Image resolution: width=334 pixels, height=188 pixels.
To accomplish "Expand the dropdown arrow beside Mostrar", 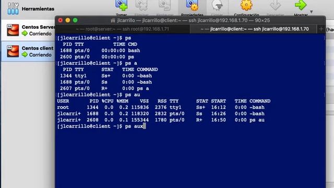I will [x=312, y=11].
